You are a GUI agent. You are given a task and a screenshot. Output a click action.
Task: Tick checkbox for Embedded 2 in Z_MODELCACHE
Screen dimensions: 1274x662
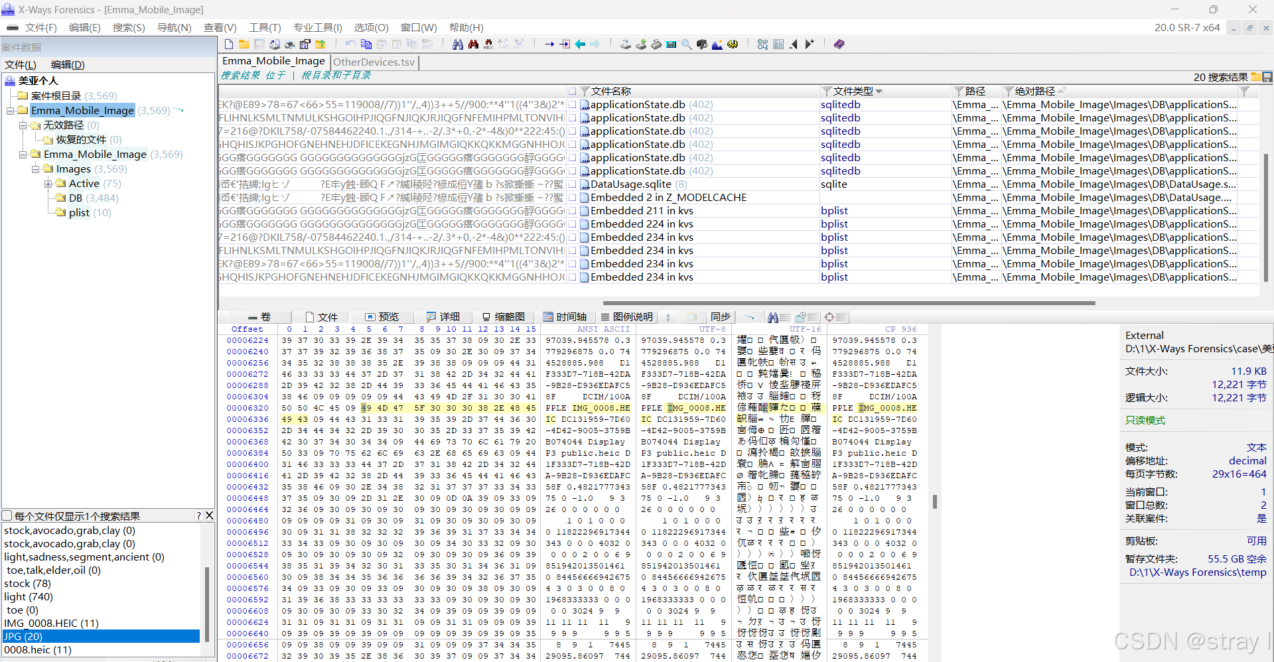pyautogui.click(x=572, y=198)
